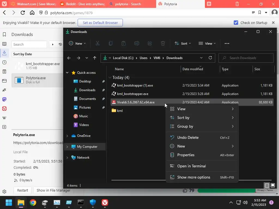Click the Date modified column header
The height and width of the screenshot is (209, 279).
(x=200, y=69)
